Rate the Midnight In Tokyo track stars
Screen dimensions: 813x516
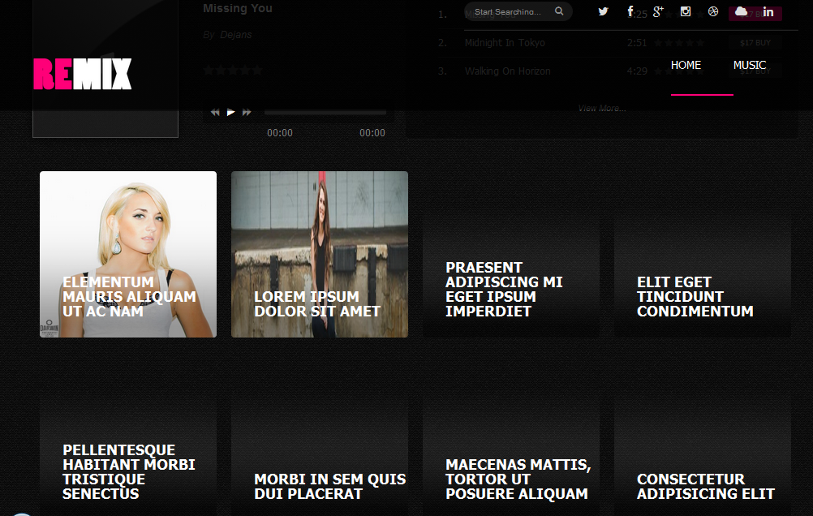click(678, 42)
